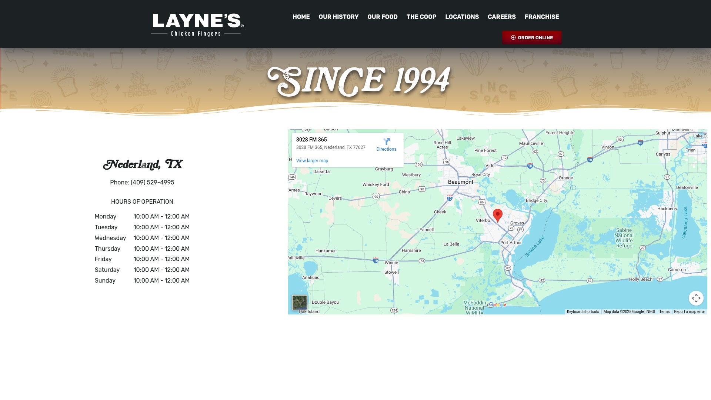This screenshot has width=711, height=400.
Task: Go to OUR FOOD menu item
Action: 383,17
